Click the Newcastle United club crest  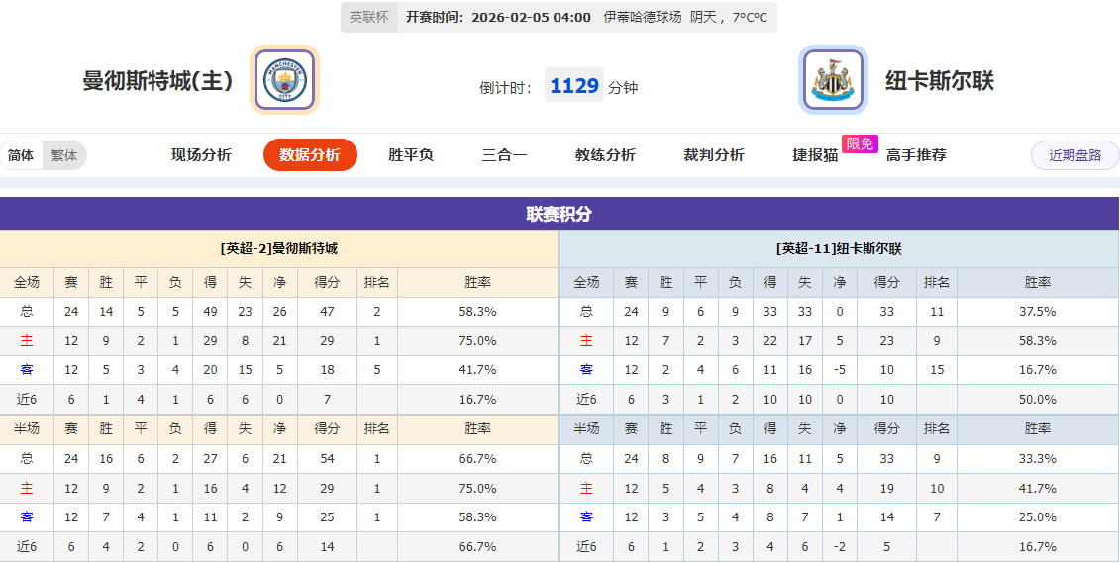(833, 80)
